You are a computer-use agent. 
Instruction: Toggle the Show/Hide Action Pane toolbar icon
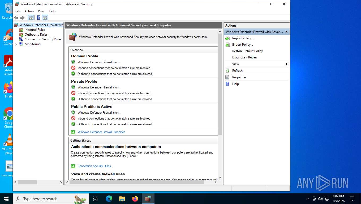(x=45, y=18)
